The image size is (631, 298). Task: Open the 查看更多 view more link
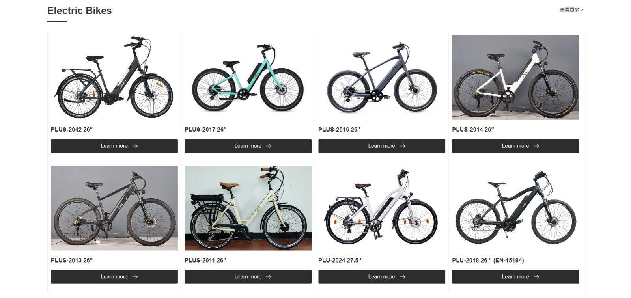pos(571,10)
